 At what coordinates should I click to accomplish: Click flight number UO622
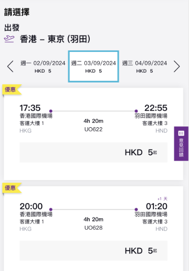(x=94, y=130)
